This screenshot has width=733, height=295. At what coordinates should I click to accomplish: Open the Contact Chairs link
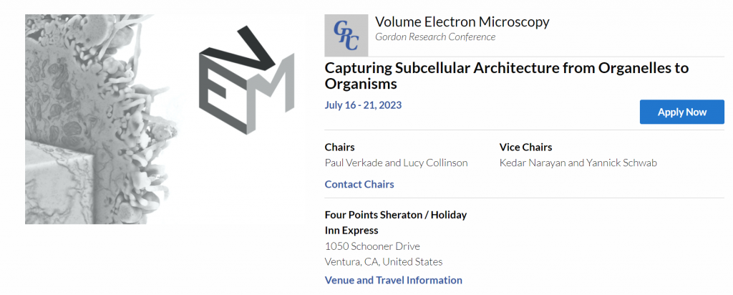coord(359,184)
